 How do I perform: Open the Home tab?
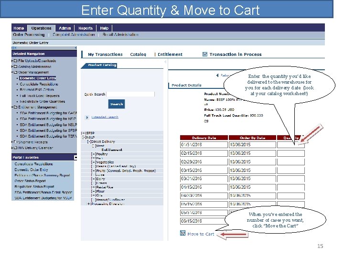[19, 28]
